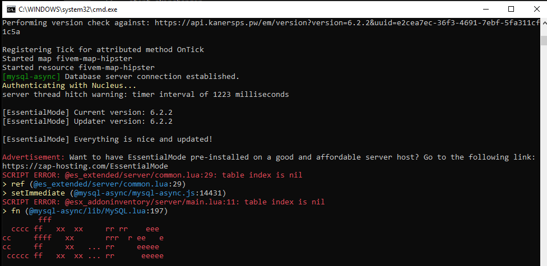Click the red Advertisement: label
The width and height of the screenshot is (547, 266).
(x=34, y=157)
